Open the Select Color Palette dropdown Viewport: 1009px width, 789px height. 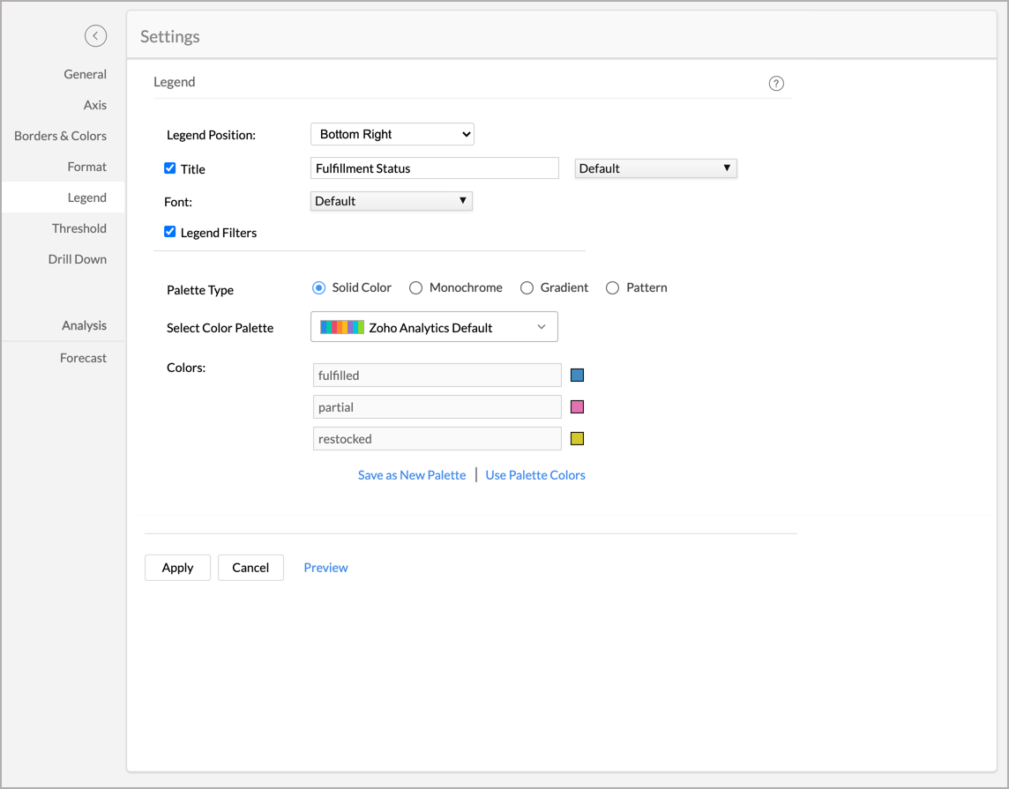tap(434, 327)
